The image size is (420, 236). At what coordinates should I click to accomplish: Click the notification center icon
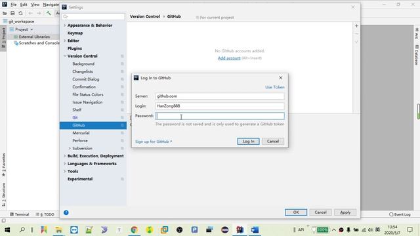pyautogui.click(x=409, y=230)
